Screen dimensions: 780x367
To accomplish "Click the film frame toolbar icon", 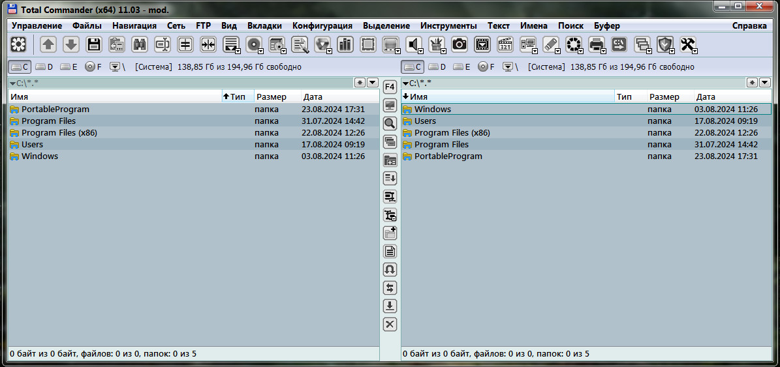I will (482, 45).
